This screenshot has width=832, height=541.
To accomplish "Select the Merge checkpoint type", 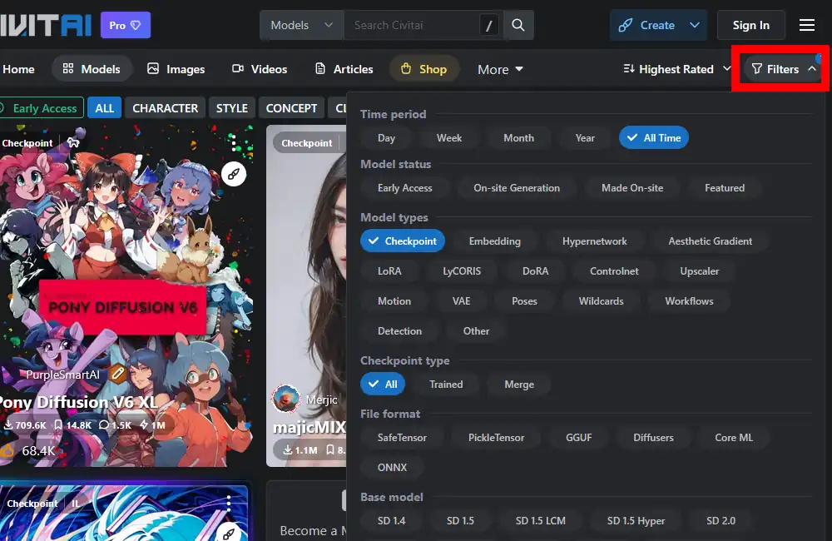I will click(x=519, y=385).
